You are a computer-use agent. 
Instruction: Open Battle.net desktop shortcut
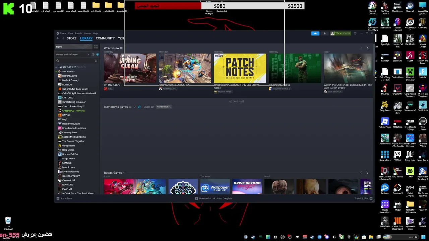click(385, 189)
